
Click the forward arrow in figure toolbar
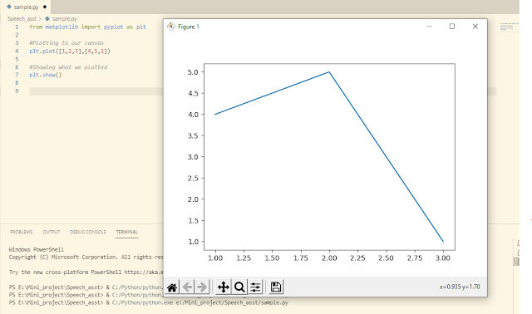click(x=202, y=287)
